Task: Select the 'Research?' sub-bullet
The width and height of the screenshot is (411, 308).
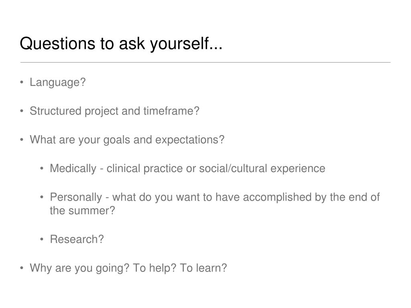Action: click(77, 239)
